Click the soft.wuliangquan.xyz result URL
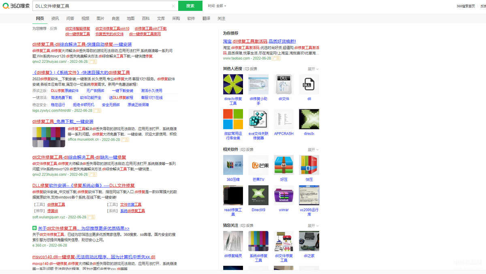The width and height of the screenshot is (486, 274). (x=49, y=217)
